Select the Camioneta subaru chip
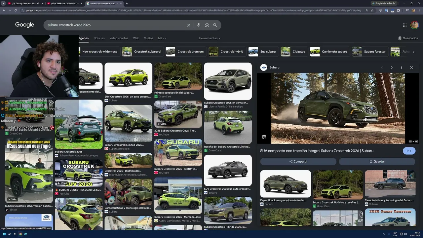423x238 pixels. tap(330, 52)
